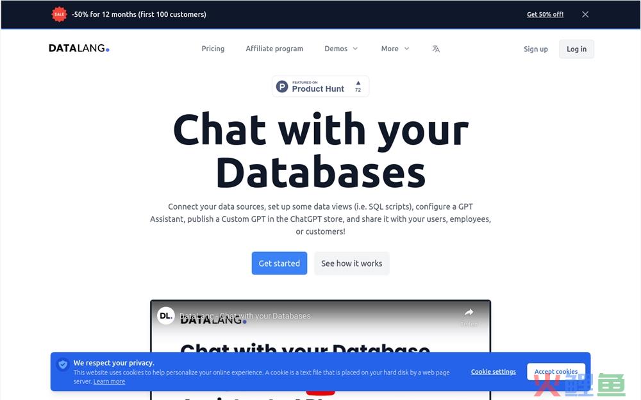Click the We respect your privacy heading
This screenshot has width=641, height=400.
(113, 363)
